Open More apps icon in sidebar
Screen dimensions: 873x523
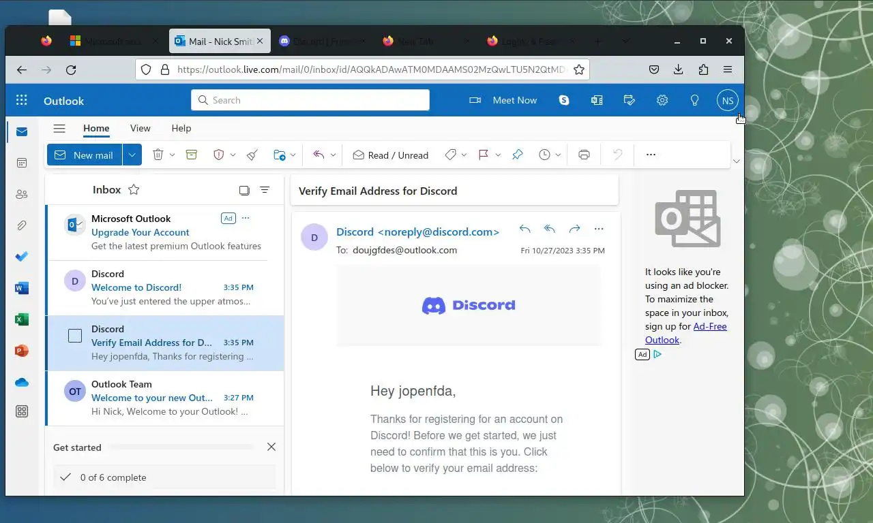22,411
